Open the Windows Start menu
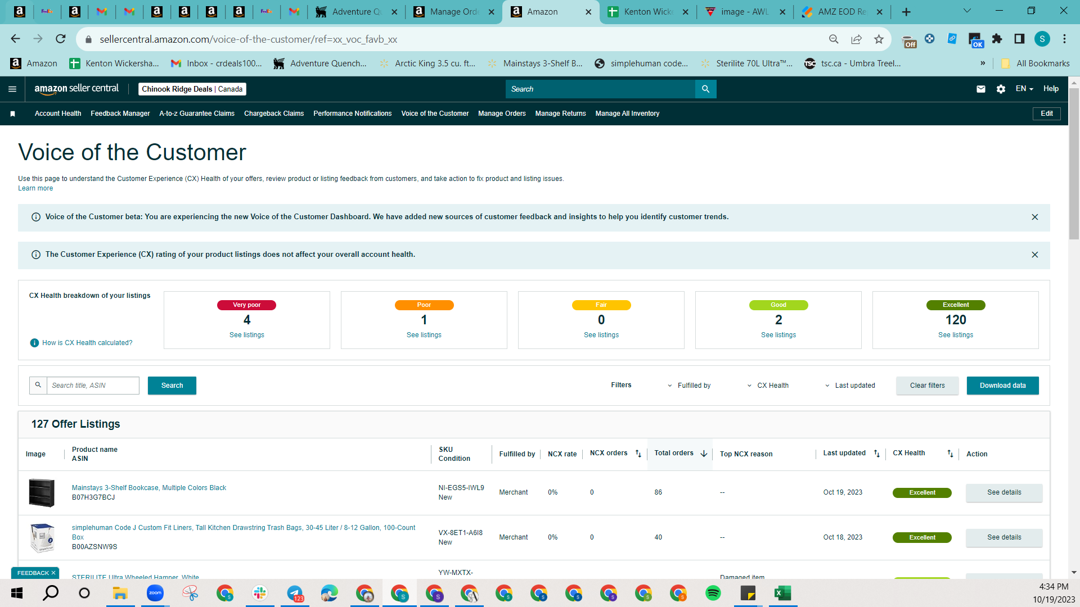Image resolution: width=1080 pixels, height=607 pixels. (17, 593)
